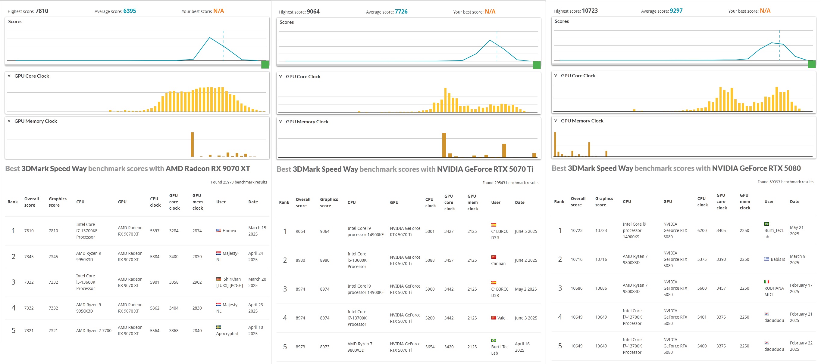Screen dimensions: 821x364
Task: Click GPU mem clock value 2902
Action: coord(197,282)
